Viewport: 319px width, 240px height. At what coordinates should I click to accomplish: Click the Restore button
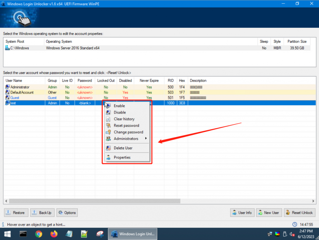click(x=16, y=213)
